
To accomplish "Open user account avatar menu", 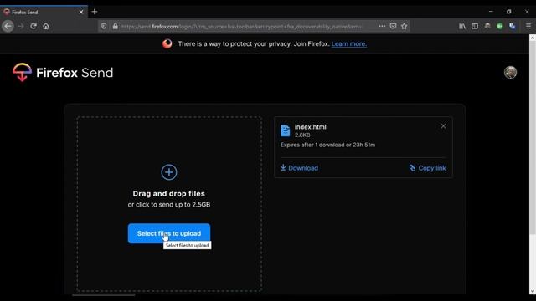I will pos(510,73).
